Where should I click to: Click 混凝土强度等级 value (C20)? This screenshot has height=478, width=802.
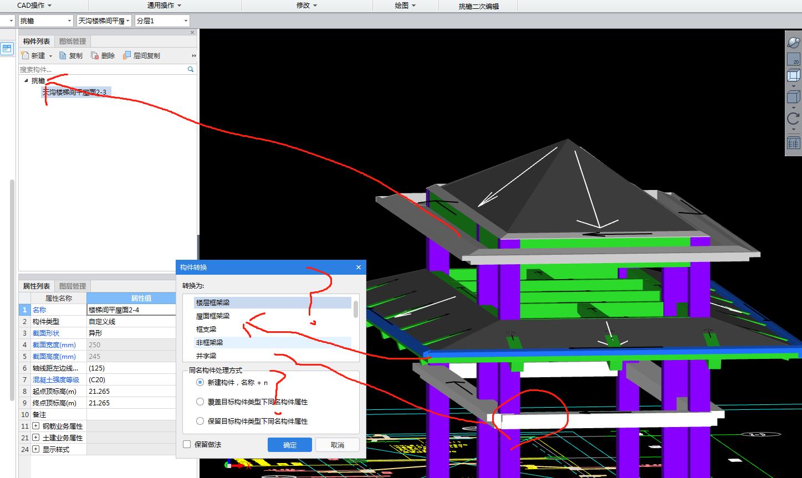(132, 379)
